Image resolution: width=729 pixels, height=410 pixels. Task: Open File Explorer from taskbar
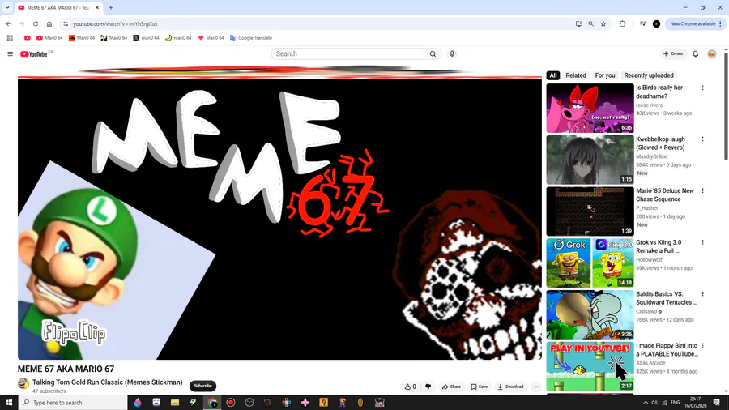(x=175, y=403)
